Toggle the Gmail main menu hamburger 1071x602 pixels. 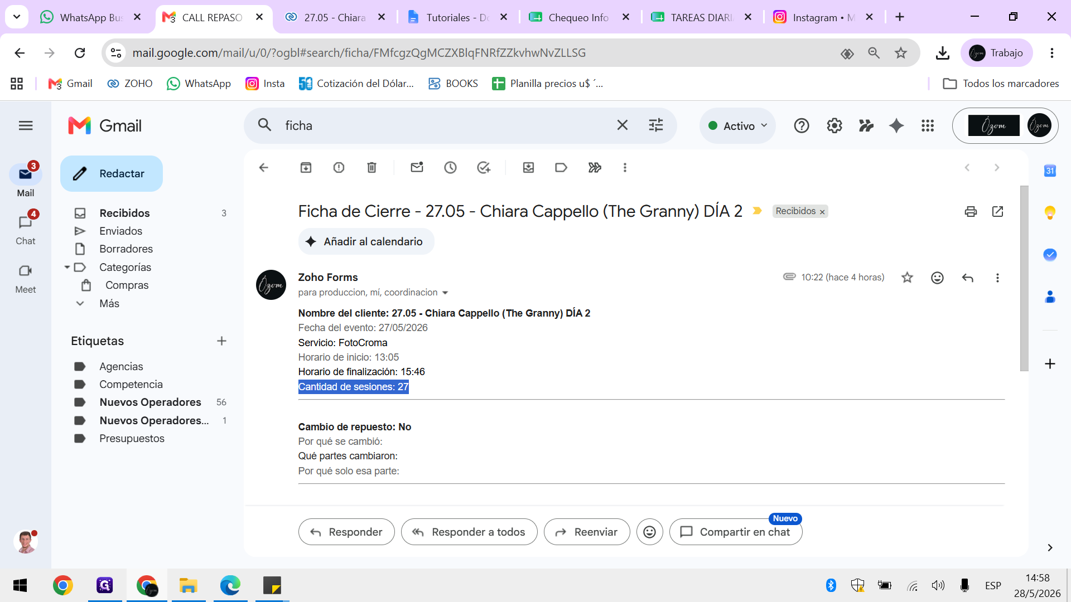(26, 126)
